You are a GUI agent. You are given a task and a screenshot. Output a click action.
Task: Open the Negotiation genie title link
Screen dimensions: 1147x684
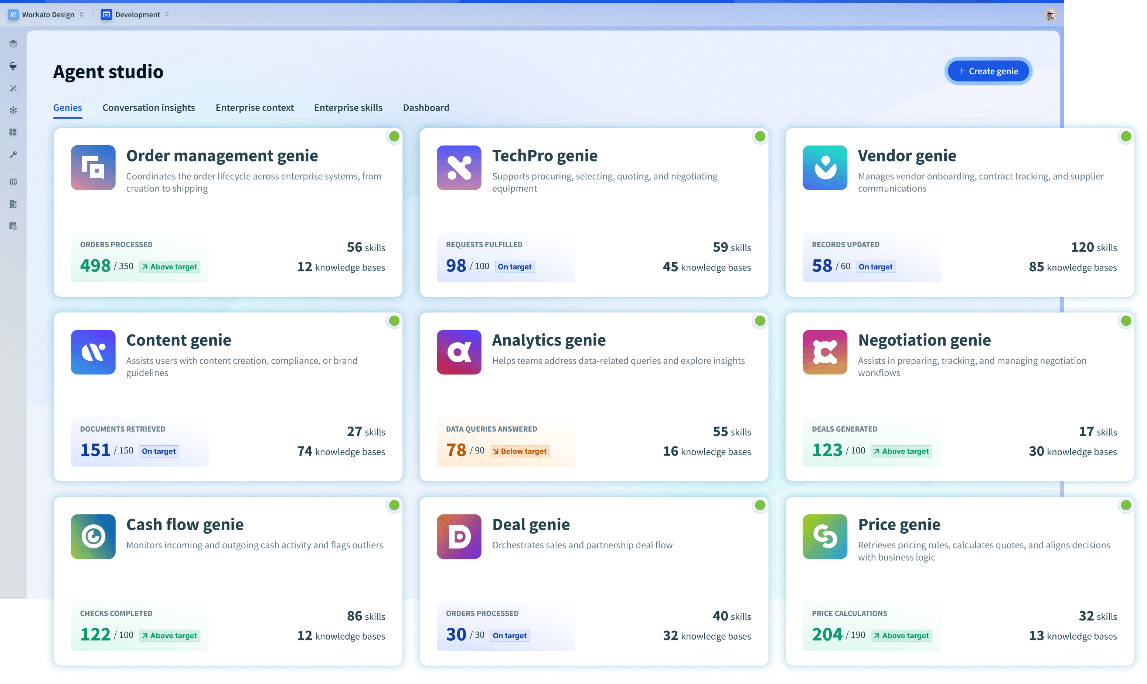click(x=924, y=340)
